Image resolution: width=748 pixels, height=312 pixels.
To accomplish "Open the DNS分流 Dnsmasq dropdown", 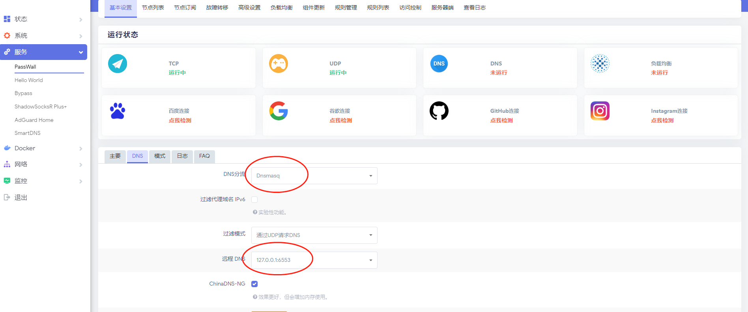I will tap(314, 176).
